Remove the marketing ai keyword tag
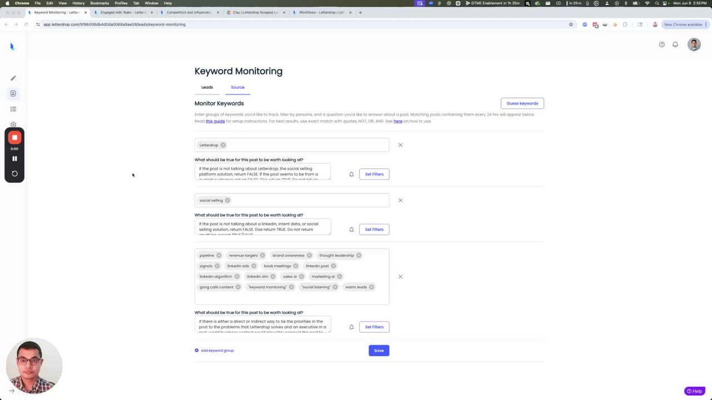This screenshot has width=712, height=400. [339, 277]
